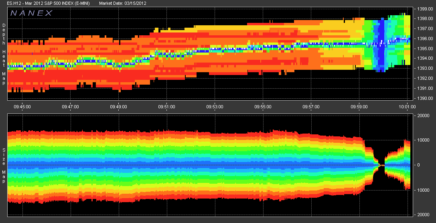Click the 0 size axis label

[x=420, y=165]
